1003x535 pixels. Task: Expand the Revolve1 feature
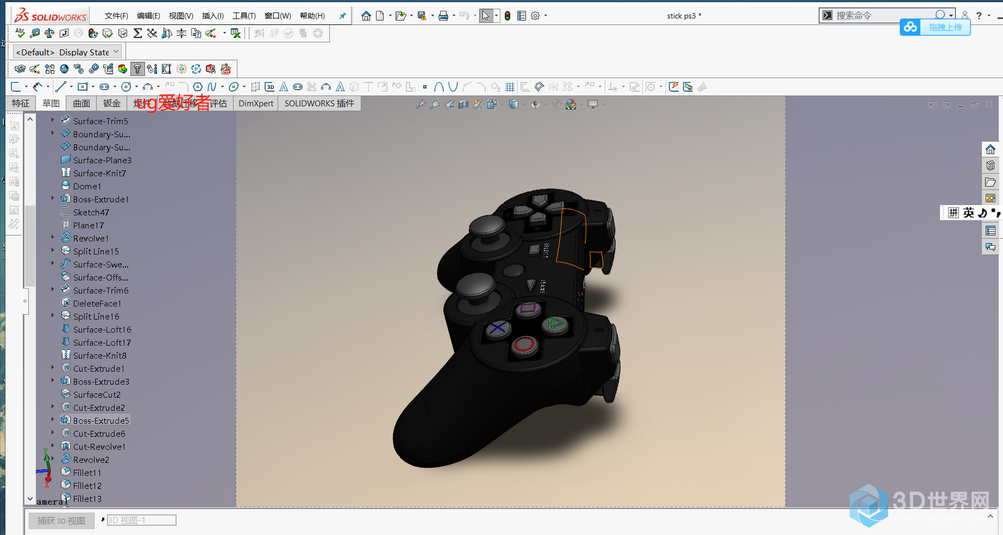click(x=53, y=238)
